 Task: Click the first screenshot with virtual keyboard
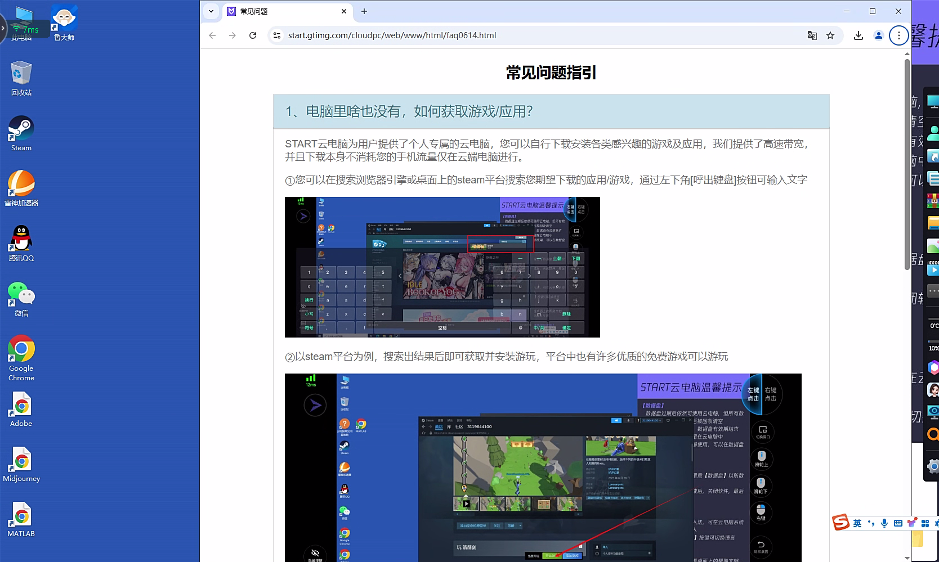[x=442, y=267]
